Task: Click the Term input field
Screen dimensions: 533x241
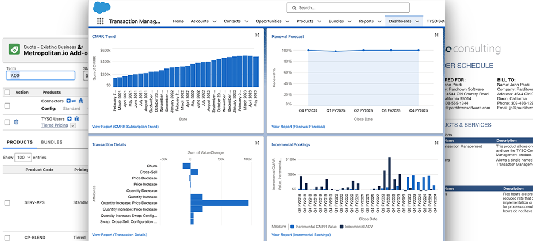Action: pyautogui.click(x=40, y=75)
